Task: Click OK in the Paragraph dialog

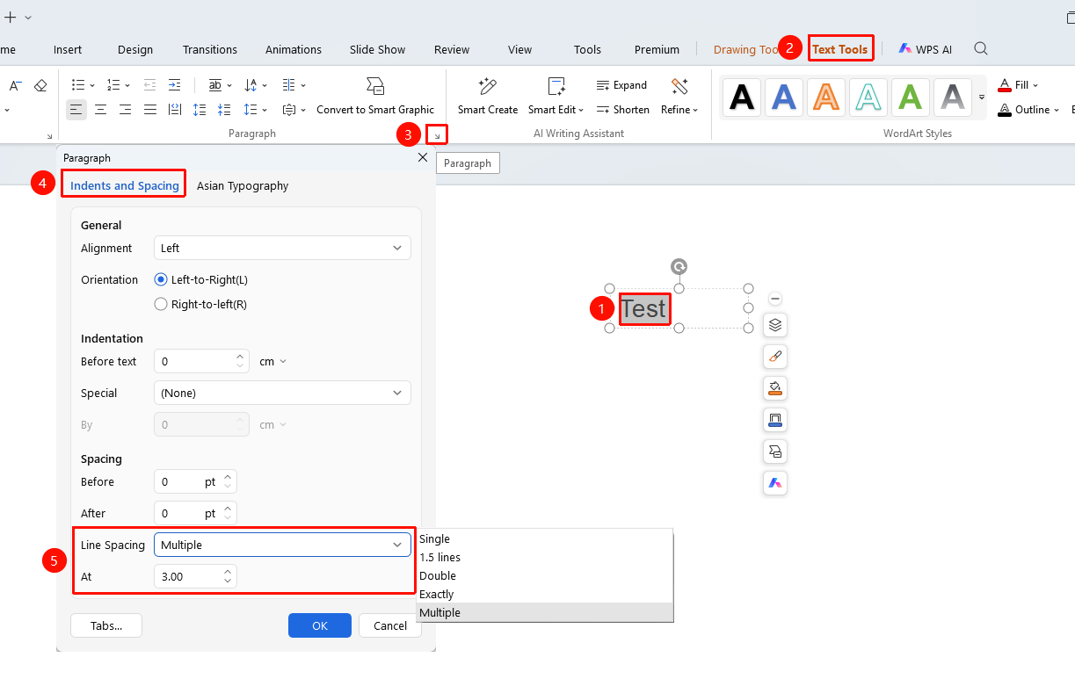Action: coord(320,625)
